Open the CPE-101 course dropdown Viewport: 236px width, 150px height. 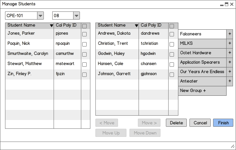40,16
